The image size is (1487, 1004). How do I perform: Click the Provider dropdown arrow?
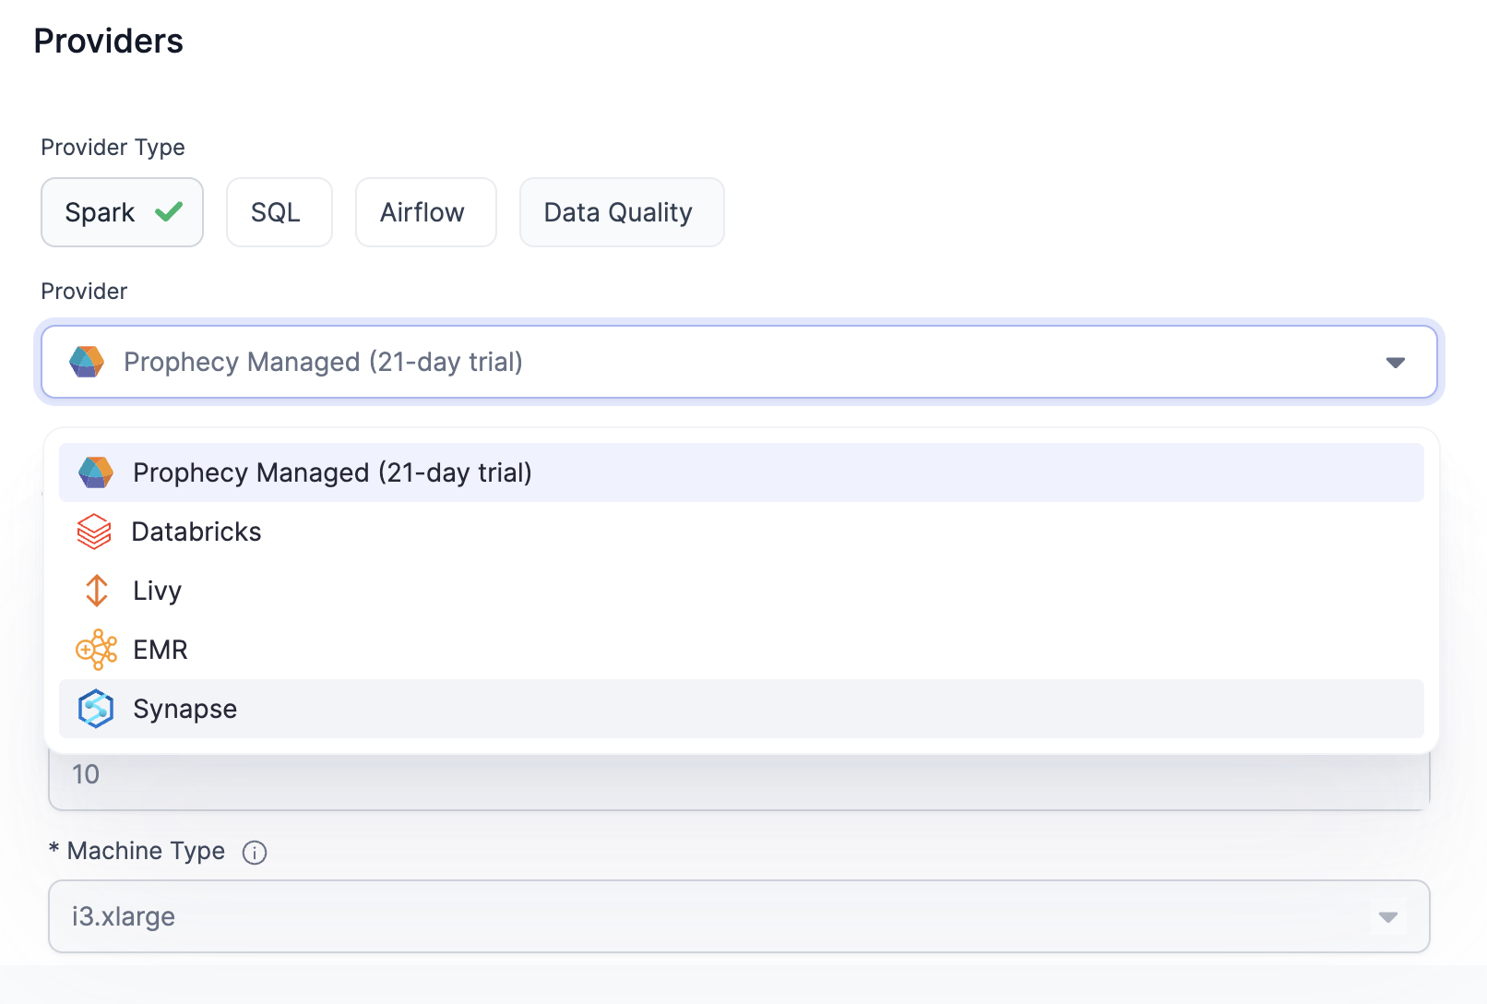click(1395, 363)
